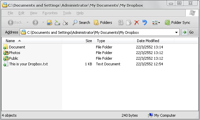Open the Forward history dropdown arrow
The width and height of the screenshot is (200, 120).
tap(43, 23)
